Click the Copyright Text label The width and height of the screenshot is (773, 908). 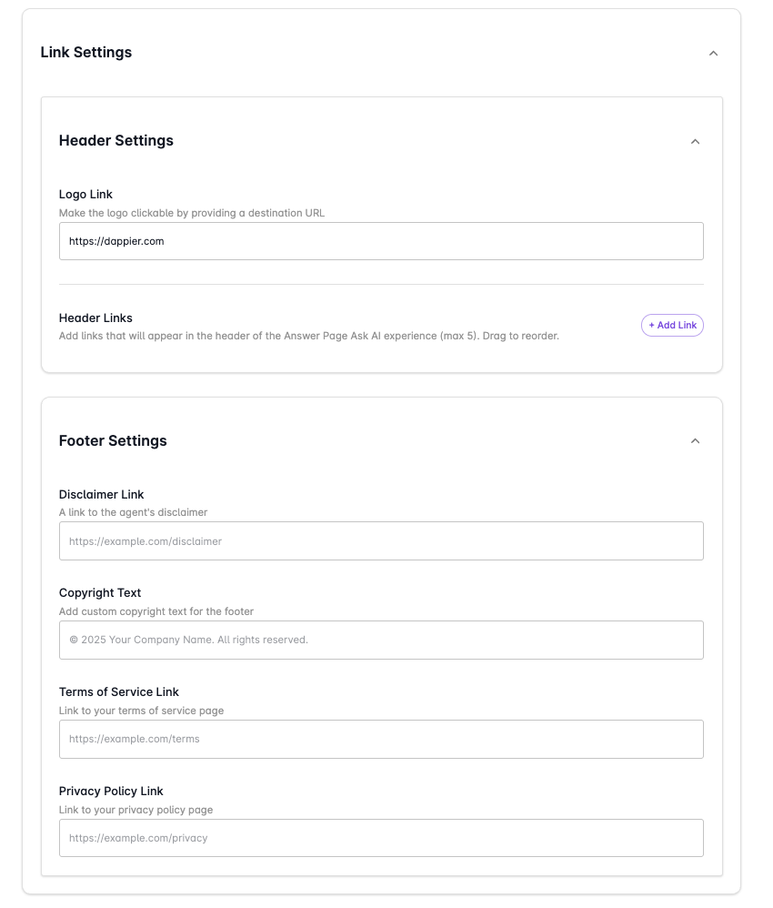[100, 593]
